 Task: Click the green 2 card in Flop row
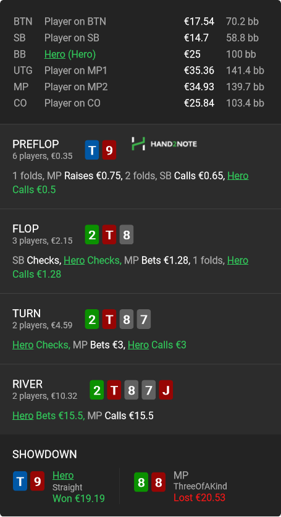92,235
